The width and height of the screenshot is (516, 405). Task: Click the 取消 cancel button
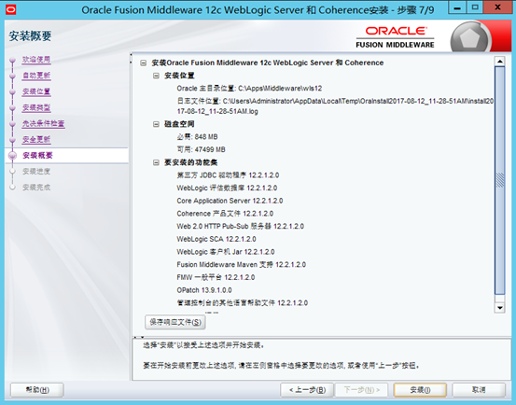[479, 390]
